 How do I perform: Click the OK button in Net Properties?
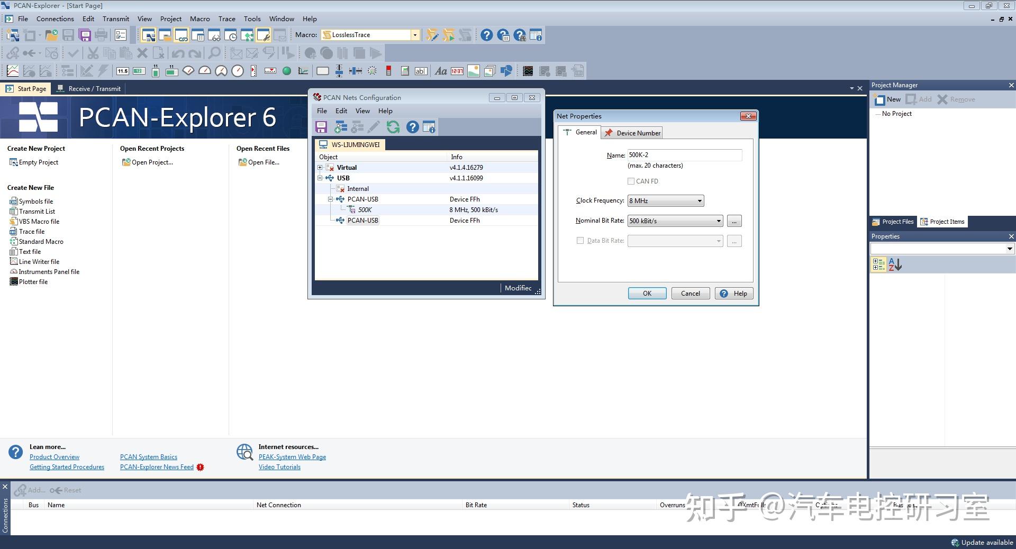(647, 294)
